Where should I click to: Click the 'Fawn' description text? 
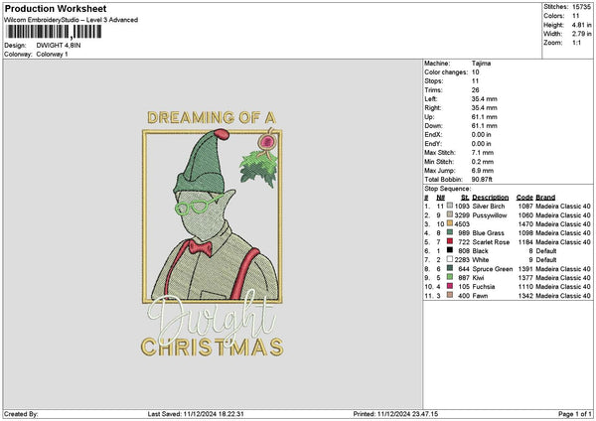(x=480, y=295)
